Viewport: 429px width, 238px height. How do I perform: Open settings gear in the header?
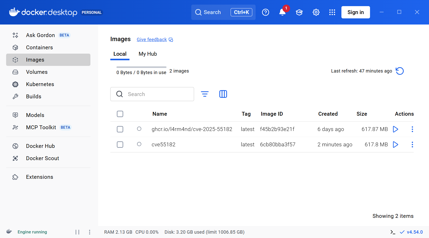pyautogui.click(x=316, y=12)
